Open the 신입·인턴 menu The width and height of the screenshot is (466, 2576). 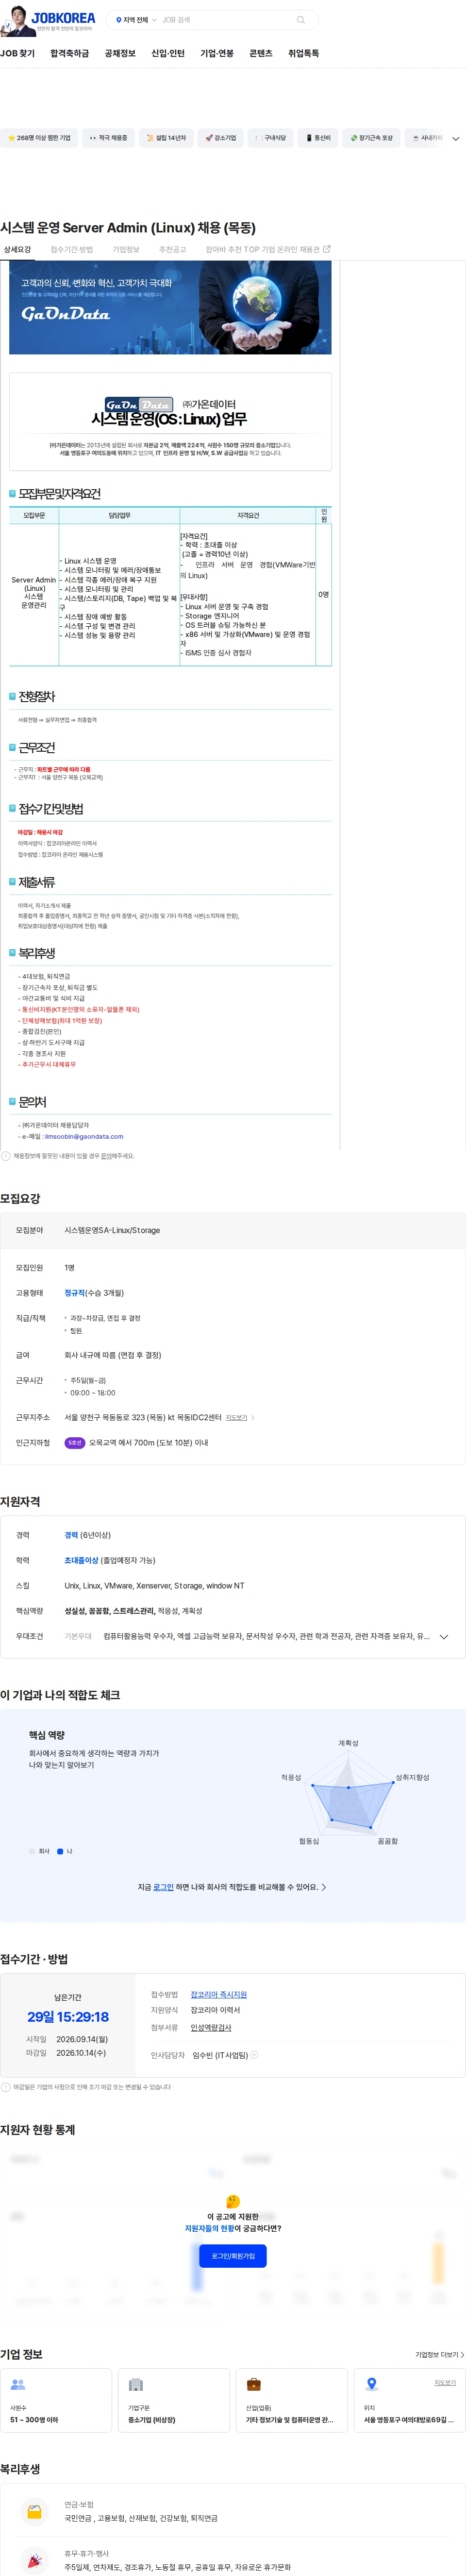167,53
